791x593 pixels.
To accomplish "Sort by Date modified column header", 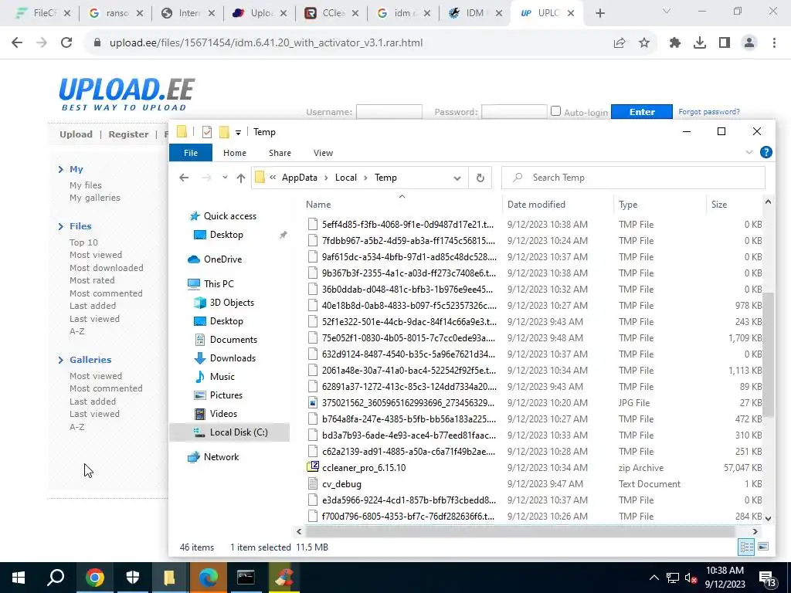I will tap(536, 204).
